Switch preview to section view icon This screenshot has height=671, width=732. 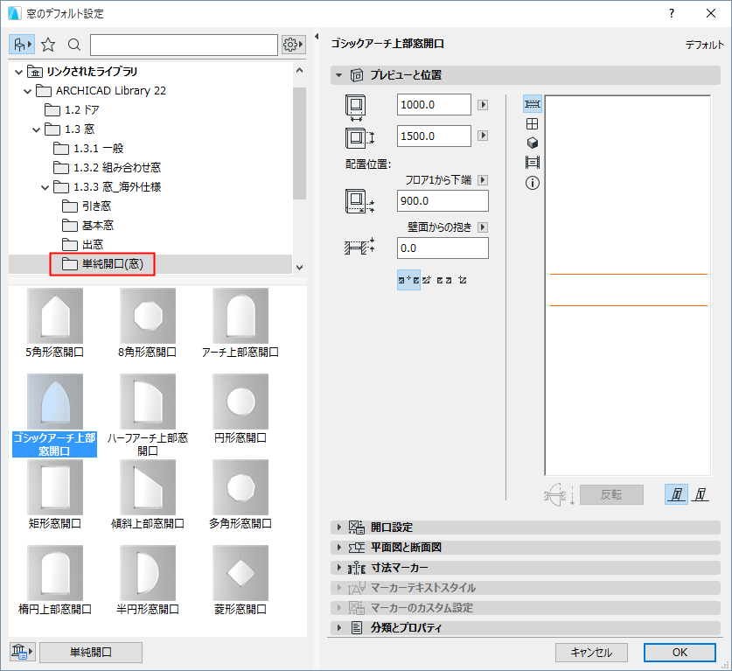tap(533, 163)
